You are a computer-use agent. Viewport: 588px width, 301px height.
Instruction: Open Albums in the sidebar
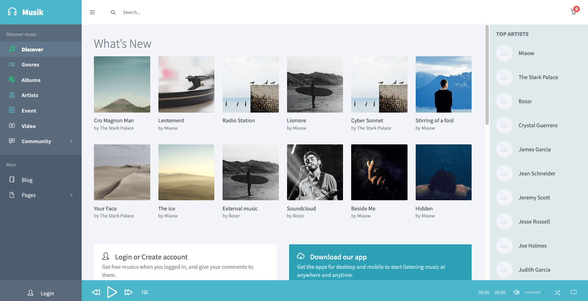pos(41,80)
